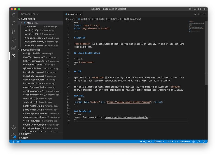Open markdown preview to the side icon

pos(195,14)
